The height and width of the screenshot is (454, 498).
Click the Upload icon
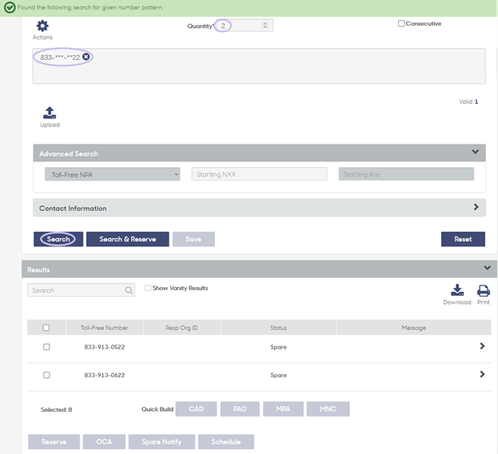coord(49,113)
